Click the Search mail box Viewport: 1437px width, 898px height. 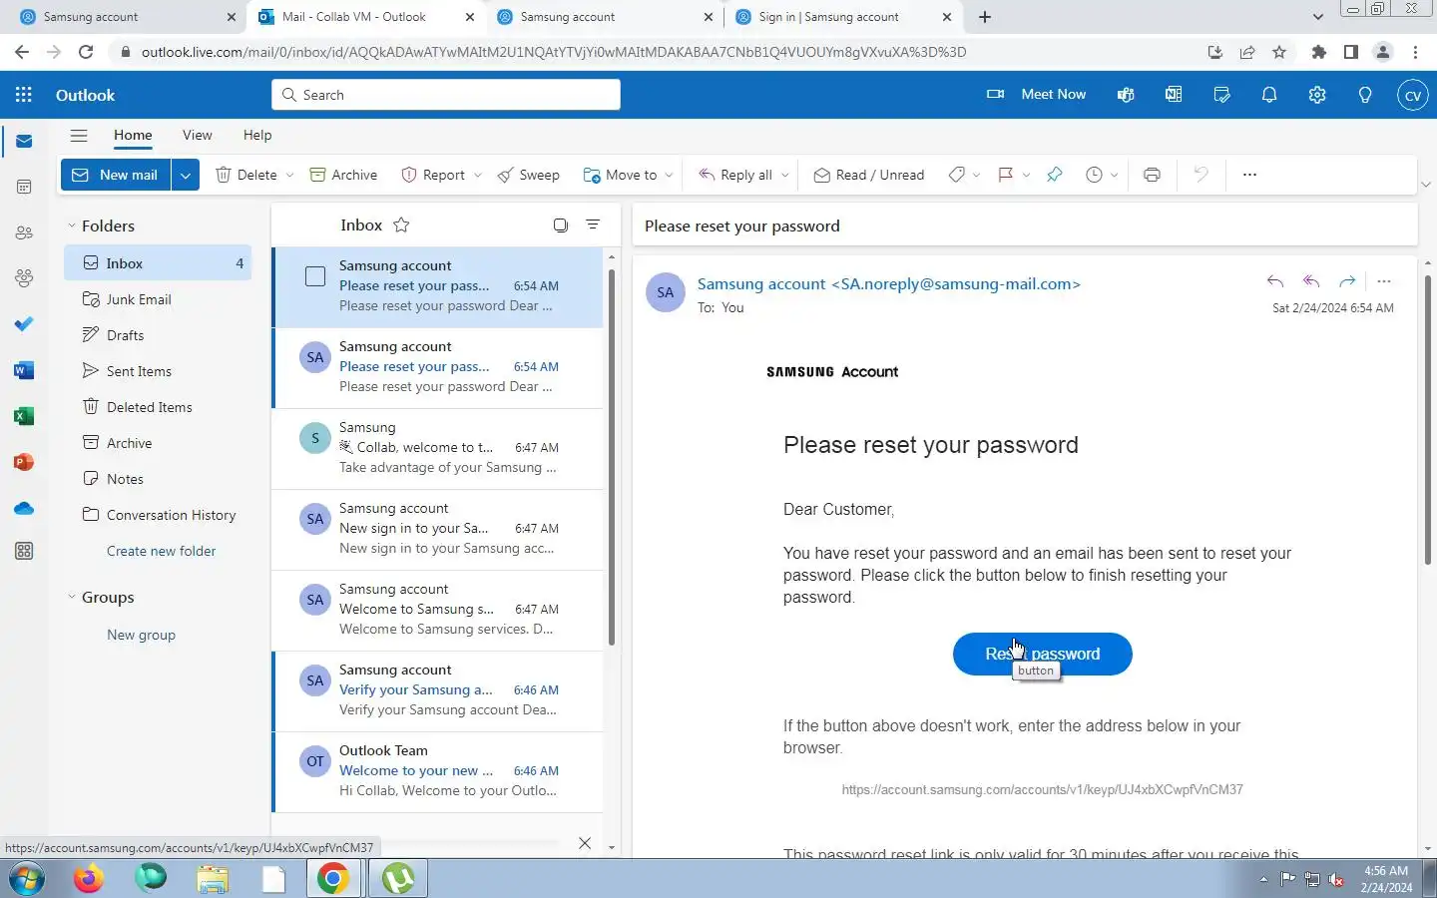445,95
